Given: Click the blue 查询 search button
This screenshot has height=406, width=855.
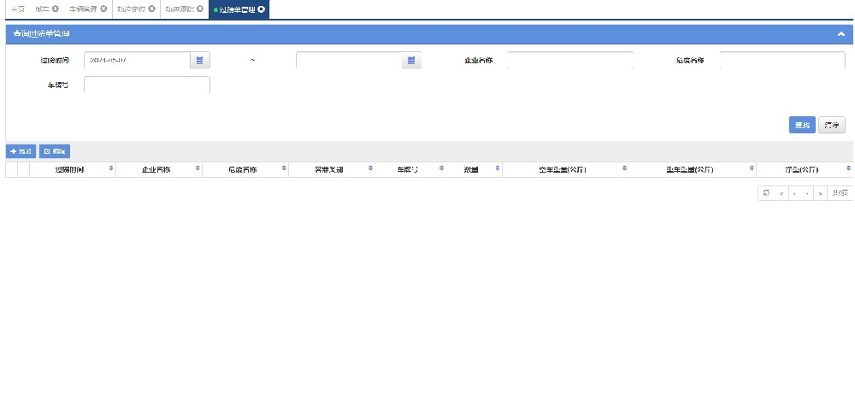Looking at the screenshot, I should [x=802, y=125].
